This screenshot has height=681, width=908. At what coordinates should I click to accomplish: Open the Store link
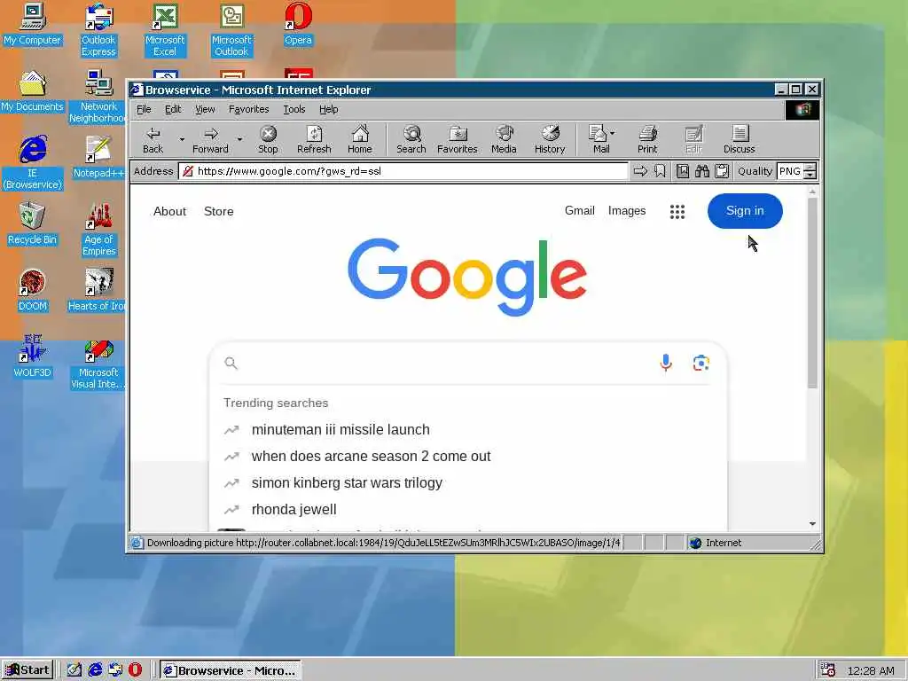[x=219, y=211]
